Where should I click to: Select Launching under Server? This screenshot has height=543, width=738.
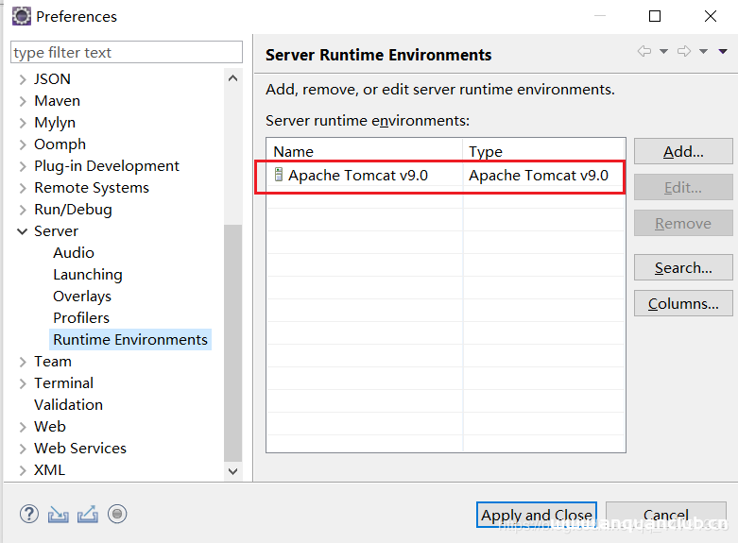point(87,275)
